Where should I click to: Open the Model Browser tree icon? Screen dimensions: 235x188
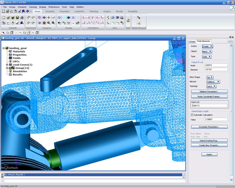(139, 18)
